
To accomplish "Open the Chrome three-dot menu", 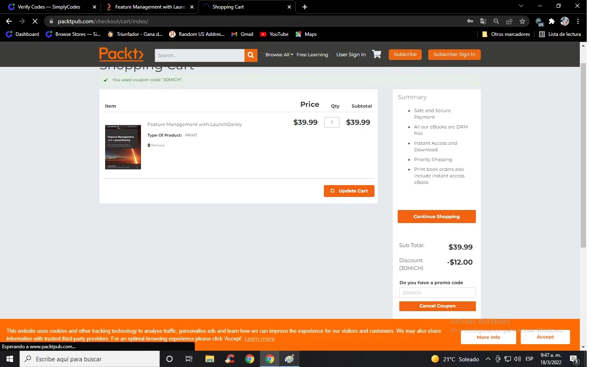I will click(x=578, y=21).
